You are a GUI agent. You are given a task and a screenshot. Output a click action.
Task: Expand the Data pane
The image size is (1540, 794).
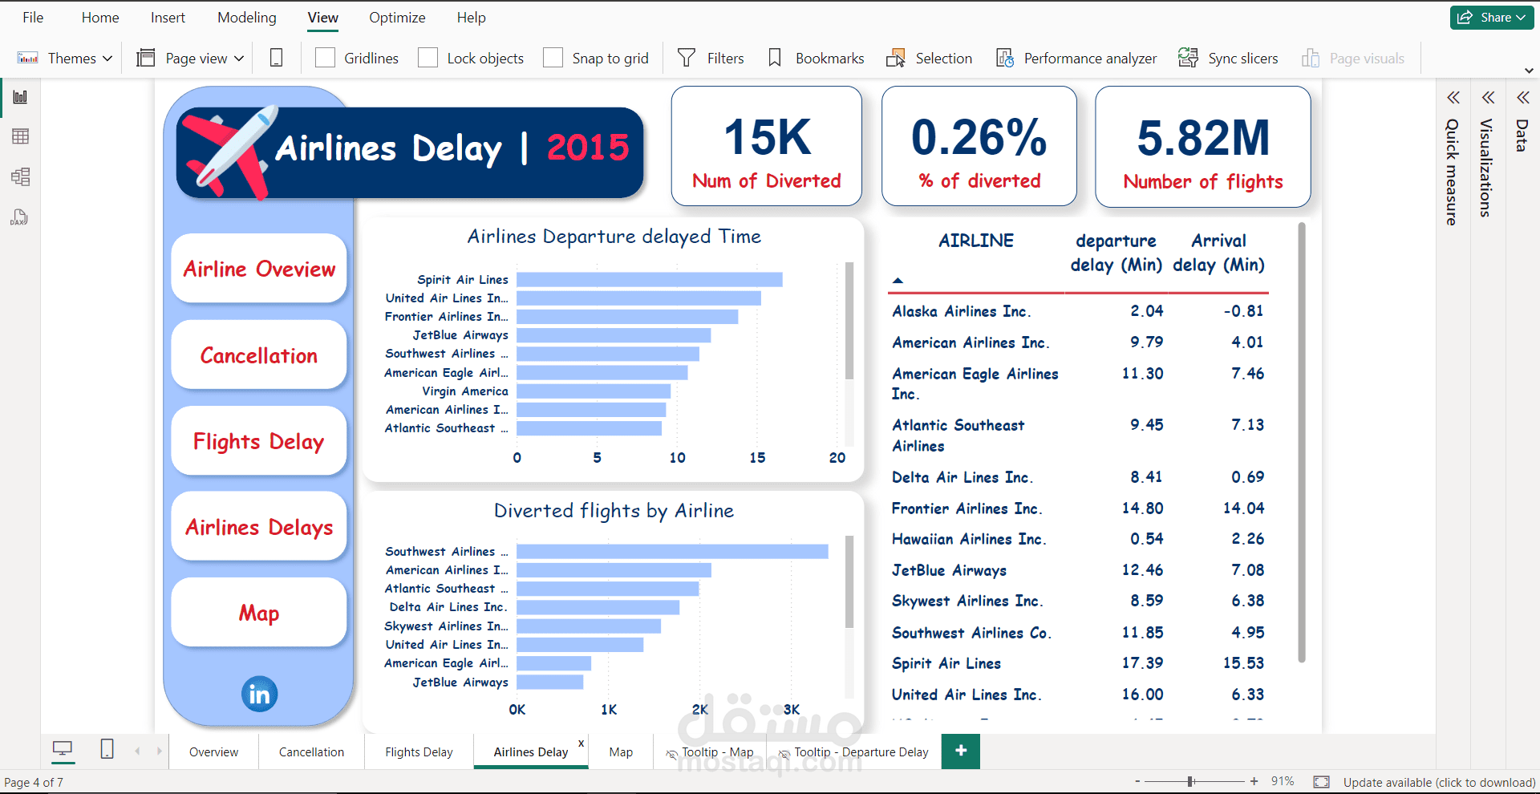tap(1522, 98)
